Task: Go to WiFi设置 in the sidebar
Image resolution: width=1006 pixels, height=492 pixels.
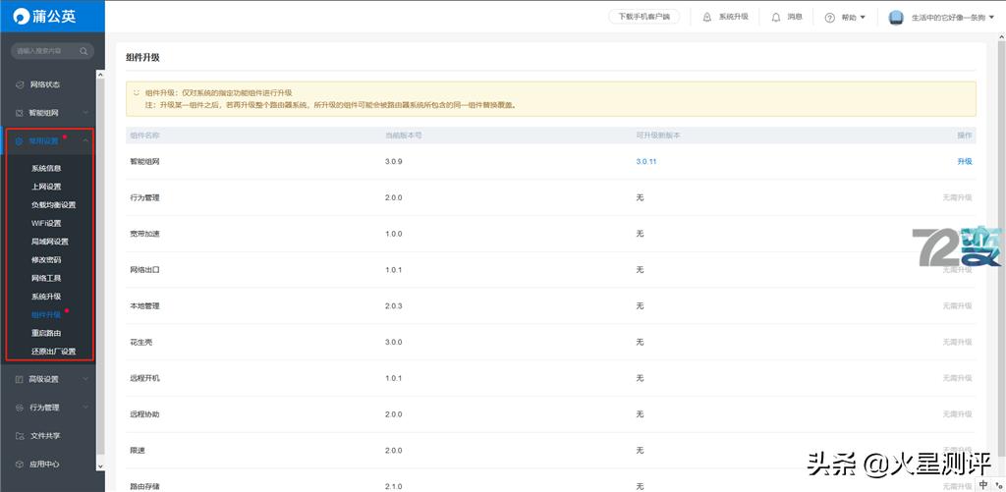Action: pos(46,223)
